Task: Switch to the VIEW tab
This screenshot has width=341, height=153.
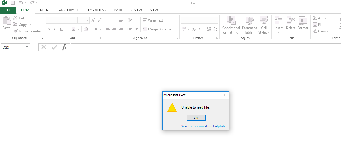Action: pos(154,10)
